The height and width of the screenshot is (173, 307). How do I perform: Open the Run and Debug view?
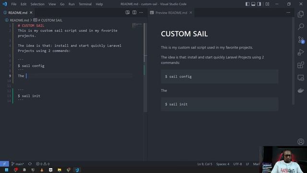click(301, 52)
